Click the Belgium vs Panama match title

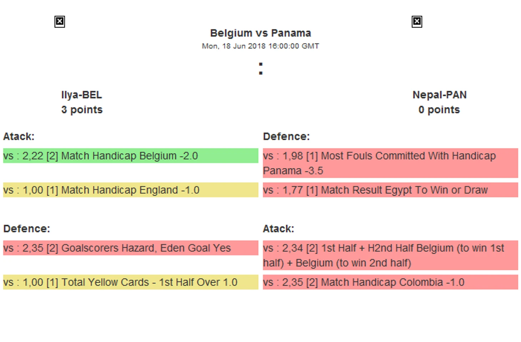click(x=260, y=33)
